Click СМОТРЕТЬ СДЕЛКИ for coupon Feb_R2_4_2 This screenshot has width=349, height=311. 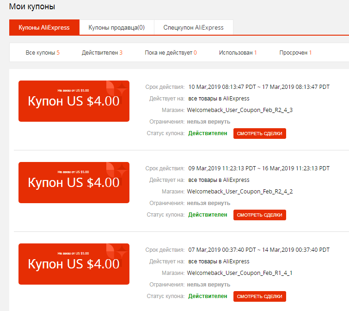tap(259, 215)
